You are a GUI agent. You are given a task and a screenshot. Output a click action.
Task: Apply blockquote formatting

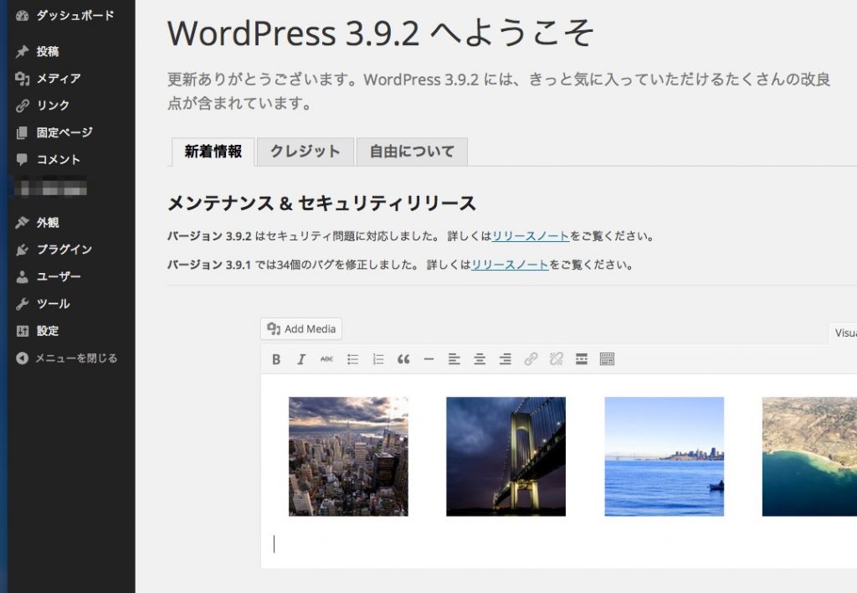pyautogui.click(x=403, y=359)
